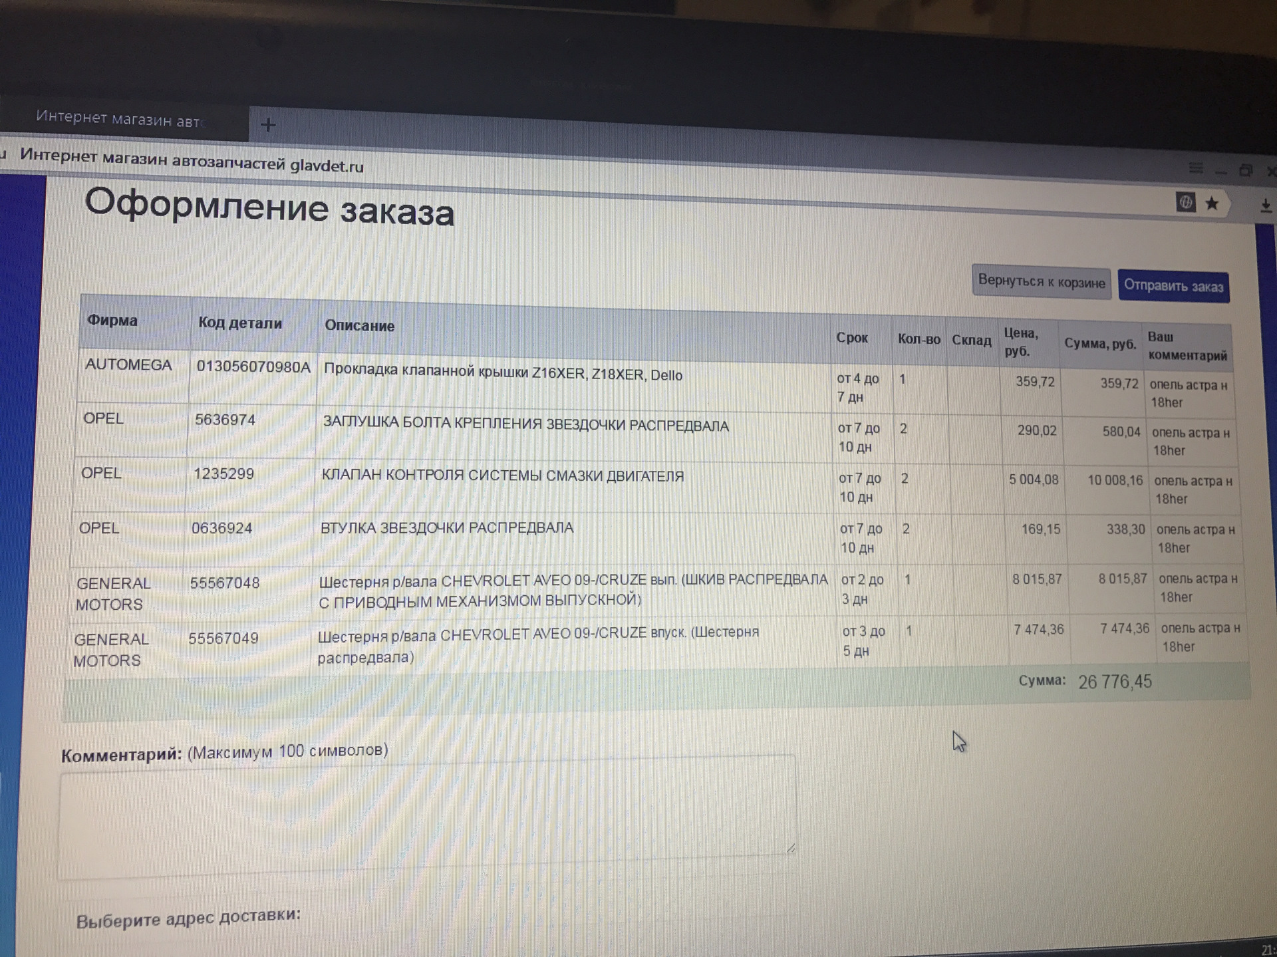Open the translate page icon

[x=1185, y=202]
